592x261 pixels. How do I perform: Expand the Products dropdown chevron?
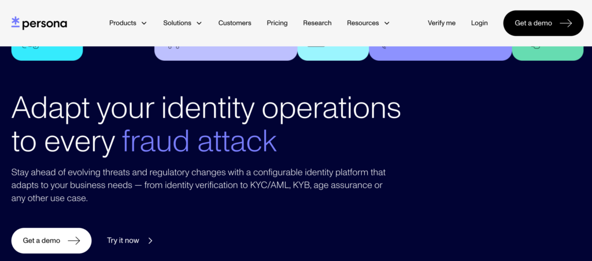144,23
